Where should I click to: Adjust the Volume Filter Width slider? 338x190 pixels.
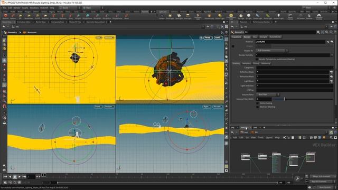pos(303,99)
